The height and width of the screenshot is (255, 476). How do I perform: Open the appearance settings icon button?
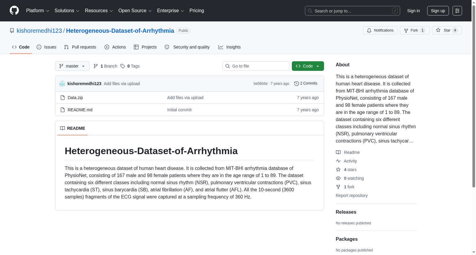(x=457, y=11)
